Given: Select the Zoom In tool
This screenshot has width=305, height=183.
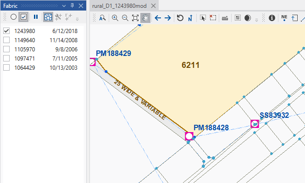Looking at the screenshot, I should point(115,18).
